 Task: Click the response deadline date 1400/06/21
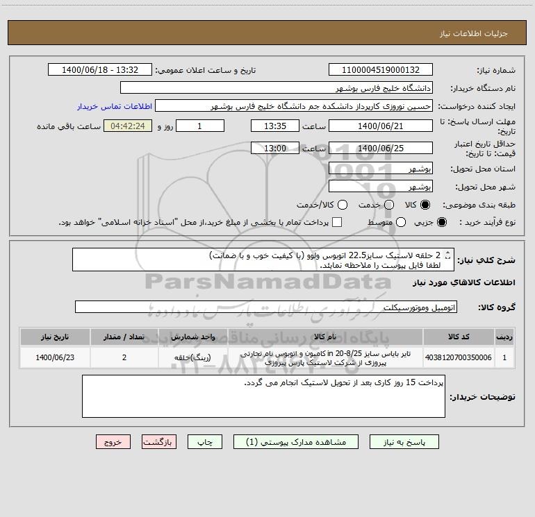381,126
